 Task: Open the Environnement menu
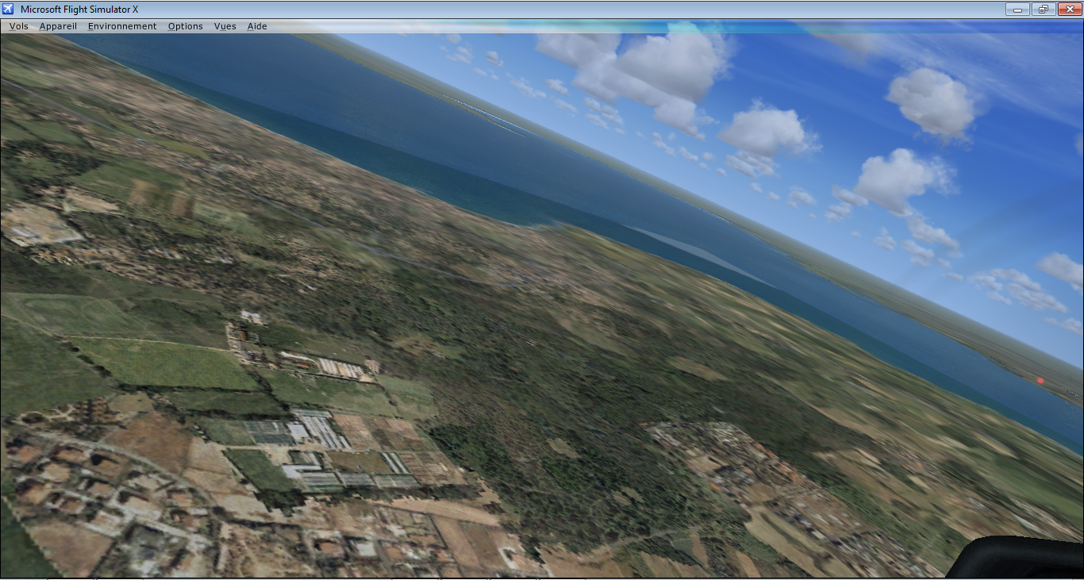click(122, 26)
